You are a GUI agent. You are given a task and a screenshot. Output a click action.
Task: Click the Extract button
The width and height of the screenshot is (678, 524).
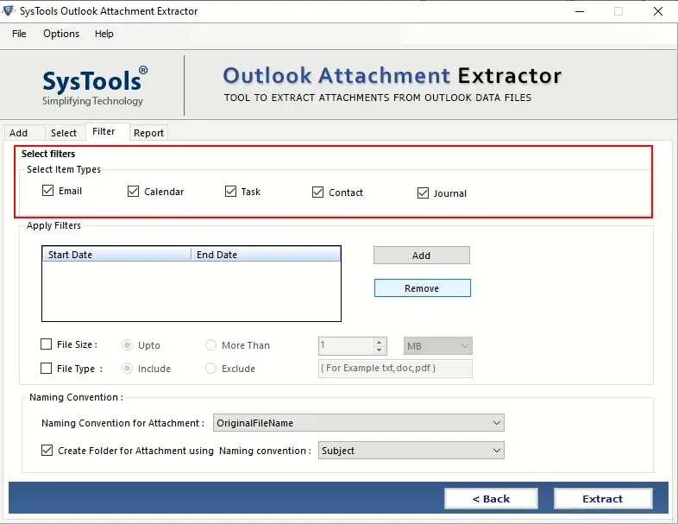coord(602,499)
